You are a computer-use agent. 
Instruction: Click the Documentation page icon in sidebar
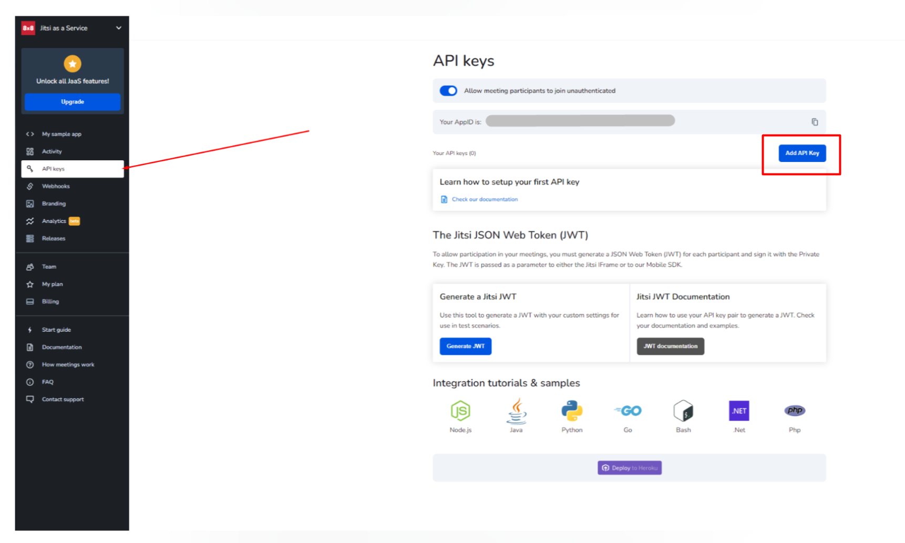point(30,347)
